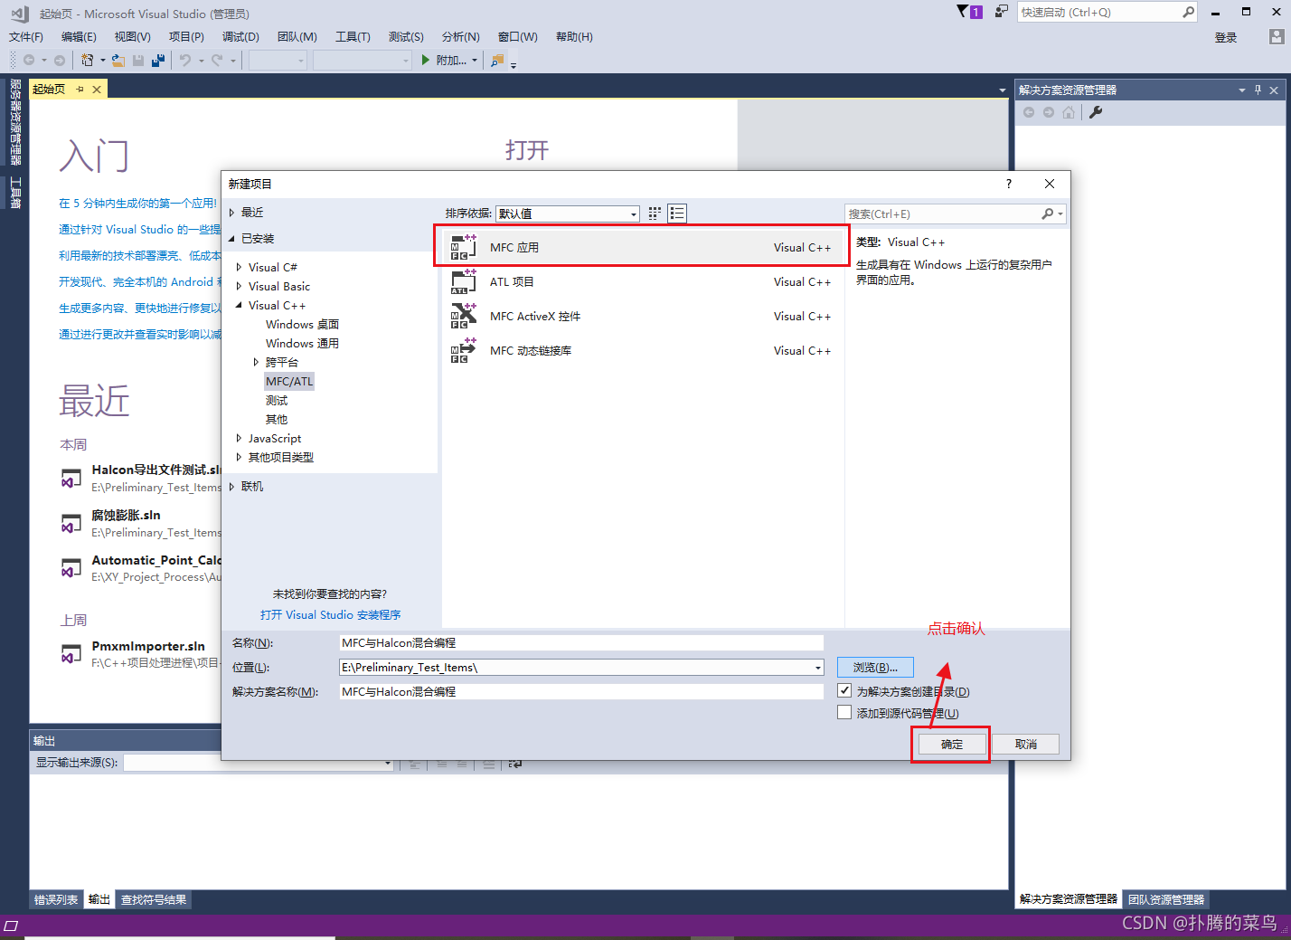The height and width of the screenshot is (940, 1291).
Task: Click the Solution Explorer properties wrench icon
Action: pyautogui.click(x=1096, y=112)
